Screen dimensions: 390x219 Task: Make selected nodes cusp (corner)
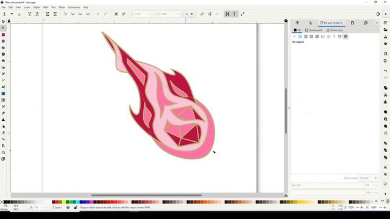65,14
